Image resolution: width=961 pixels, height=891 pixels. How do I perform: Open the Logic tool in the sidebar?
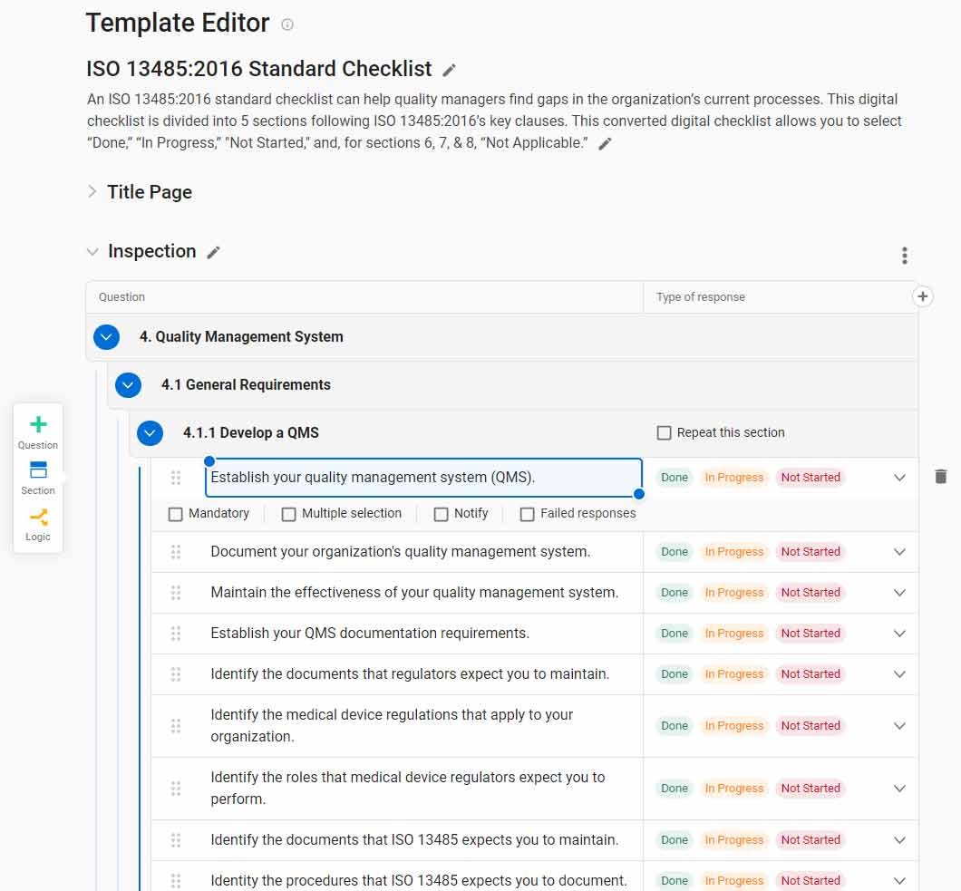coord(37,524)
